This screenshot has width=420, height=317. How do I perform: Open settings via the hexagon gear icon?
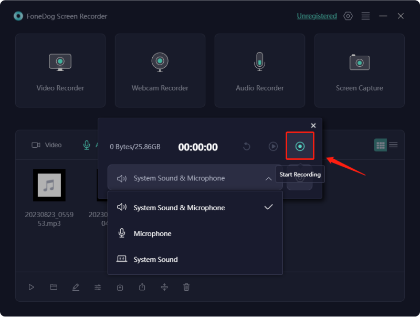[x=348, y=16]
